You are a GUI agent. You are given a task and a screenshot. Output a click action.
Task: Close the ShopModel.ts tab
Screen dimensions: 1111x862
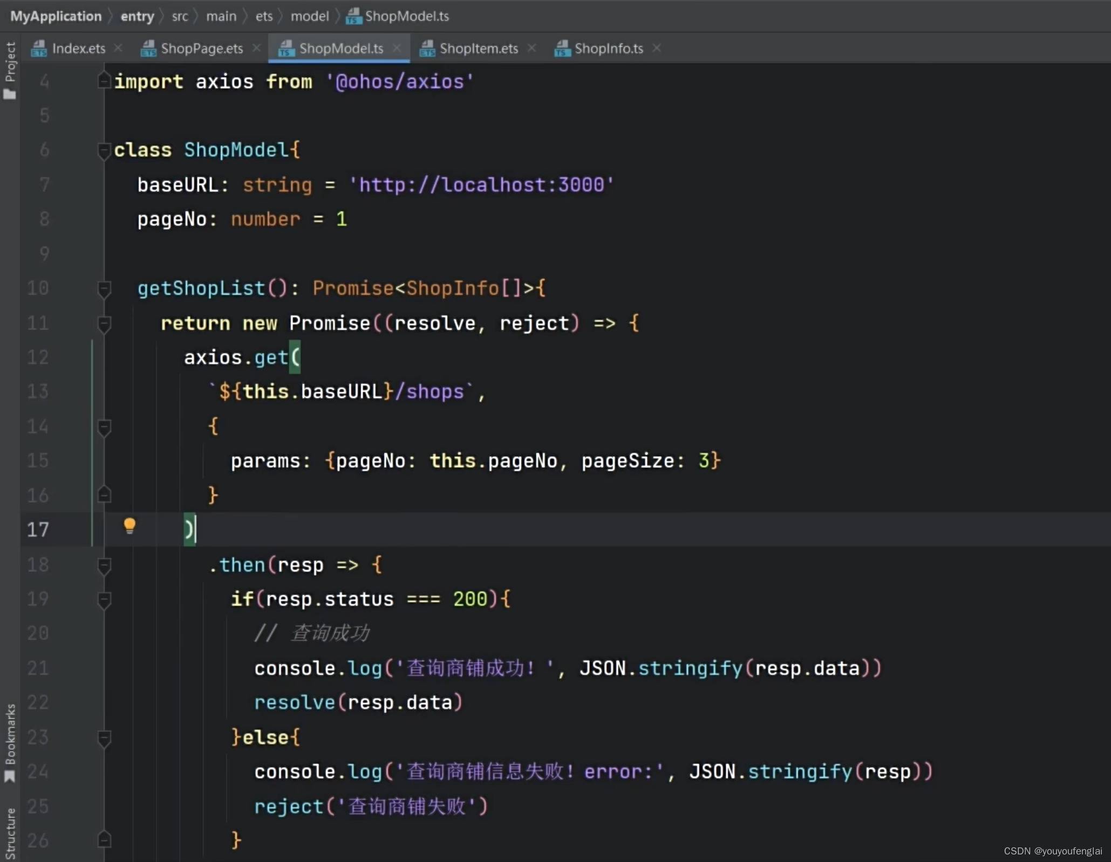click(x=397, y=48)
